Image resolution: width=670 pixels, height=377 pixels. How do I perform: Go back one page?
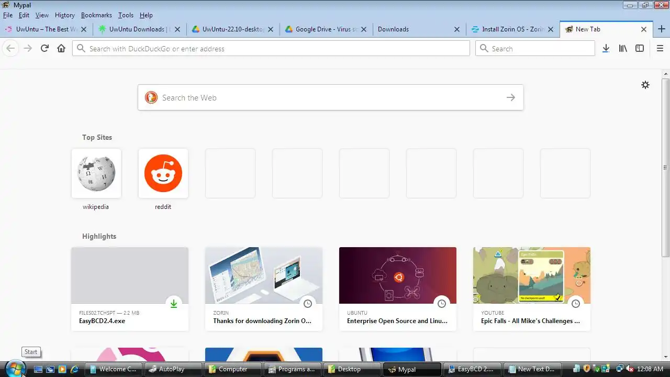10,48
